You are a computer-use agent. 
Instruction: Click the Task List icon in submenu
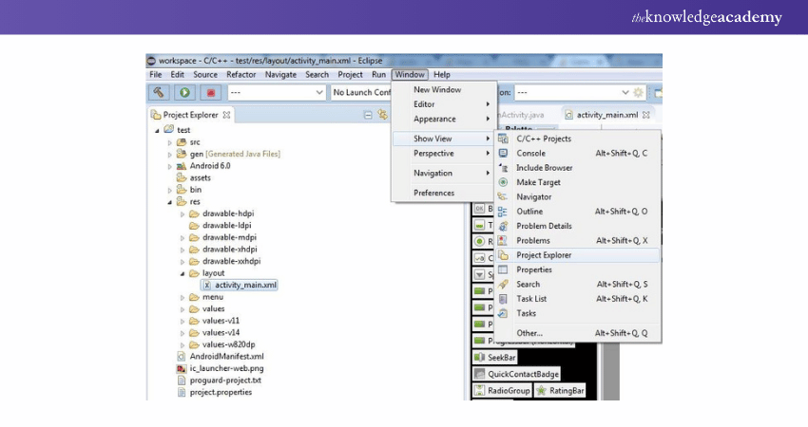(x=503, y=299)
